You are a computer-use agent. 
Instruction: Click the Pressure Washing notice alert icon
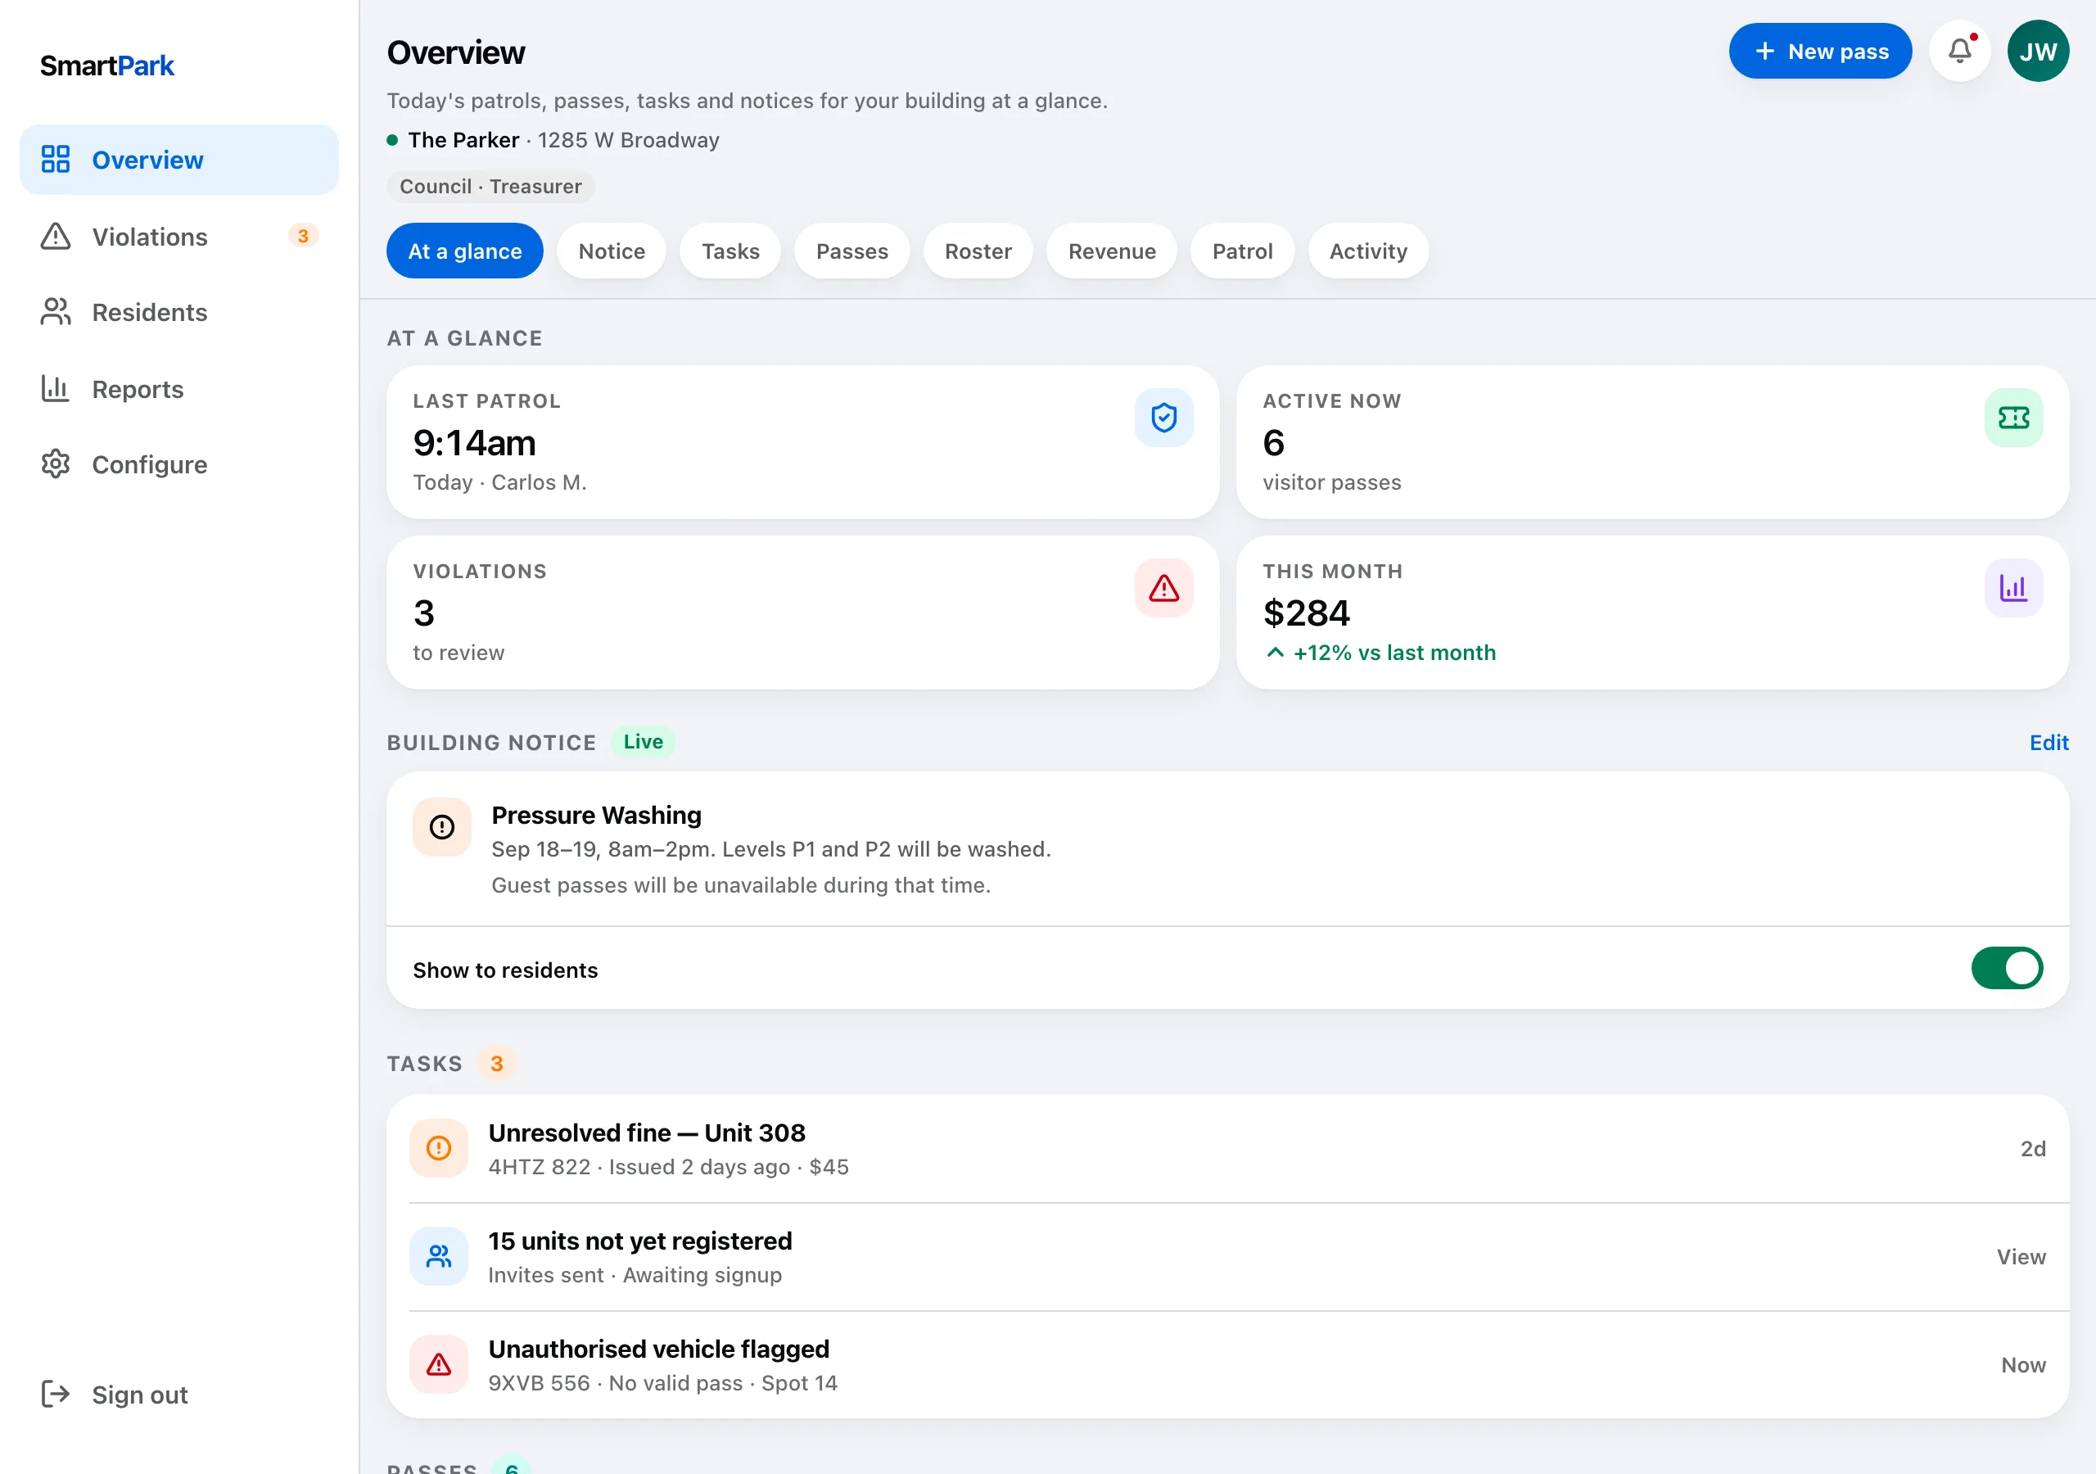click(442, 827)
